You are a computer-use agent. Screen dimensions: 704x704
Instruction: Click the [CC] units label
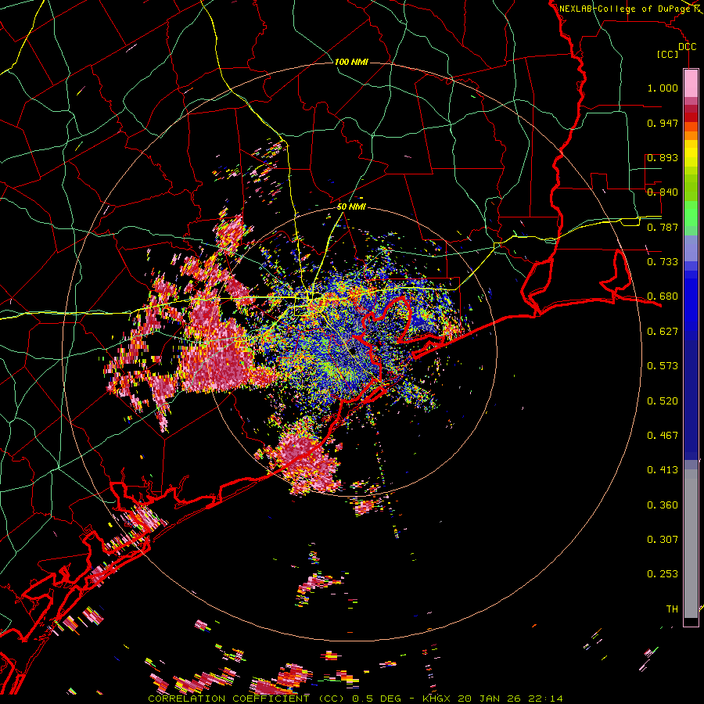point(667,54)
